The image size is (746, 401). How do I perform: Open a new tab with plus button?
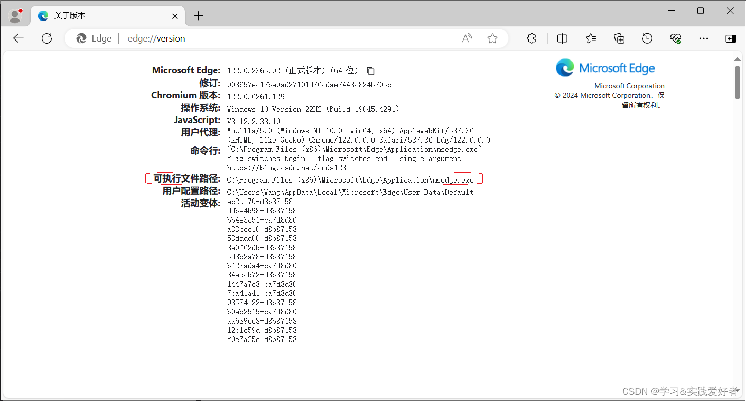[x=198, y=16]
